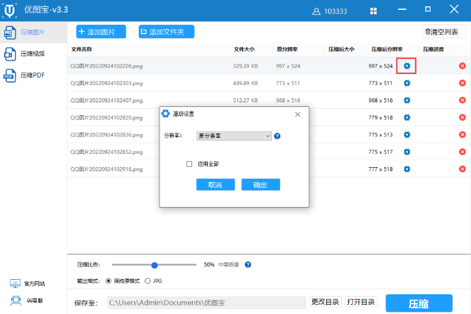Remove QQ图片20220924102206.png with red delete icon
This screenshot has height=314, width=471.
(x=462, y=66)
